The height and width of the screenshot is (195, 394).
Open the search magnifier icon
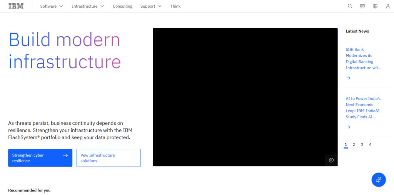coord(350,6)
